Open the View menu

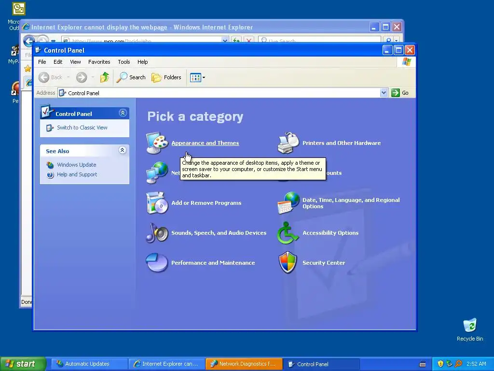click(x=75, y=62)
